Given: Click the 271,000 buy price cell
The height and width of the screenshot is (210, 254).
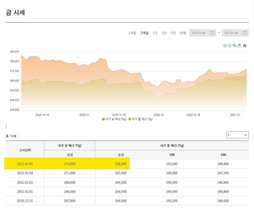Looking at the screenshot, I should pos(70,173).
